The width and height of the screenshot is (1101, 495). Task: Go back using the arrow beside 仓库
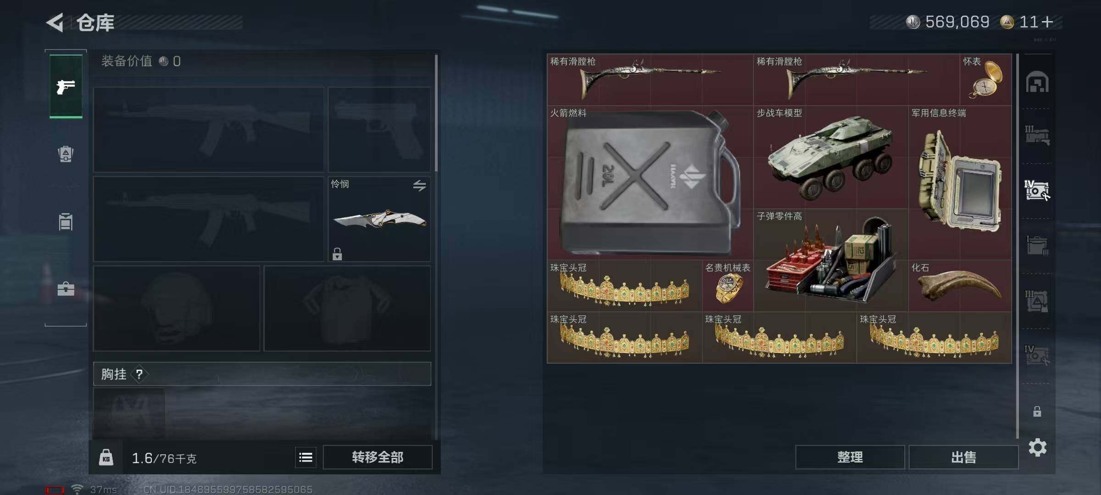click(55, 22)
